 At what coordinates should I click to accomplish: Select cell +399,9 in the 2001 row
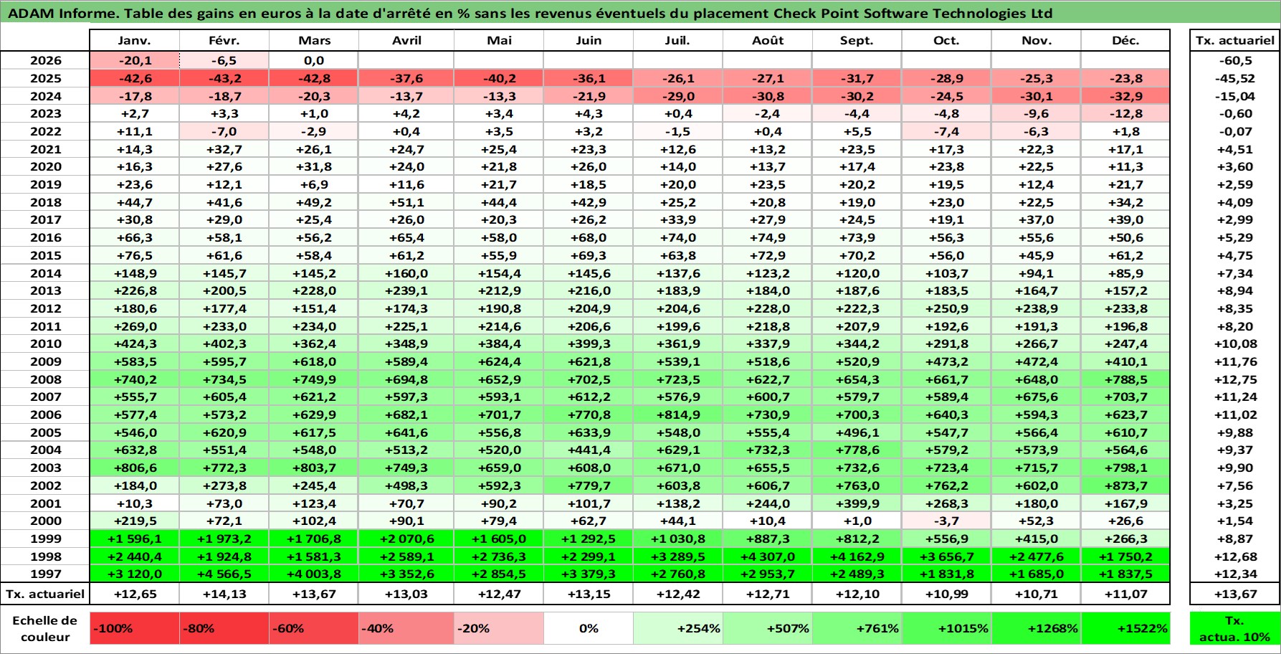tap(857, 503)
